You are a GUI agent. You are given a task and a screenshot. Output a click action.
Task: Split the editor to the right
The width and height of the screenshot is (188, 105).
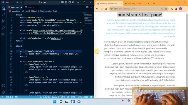(88, 7)
